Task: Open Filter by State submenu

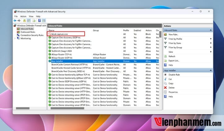Action: point(175,43)
